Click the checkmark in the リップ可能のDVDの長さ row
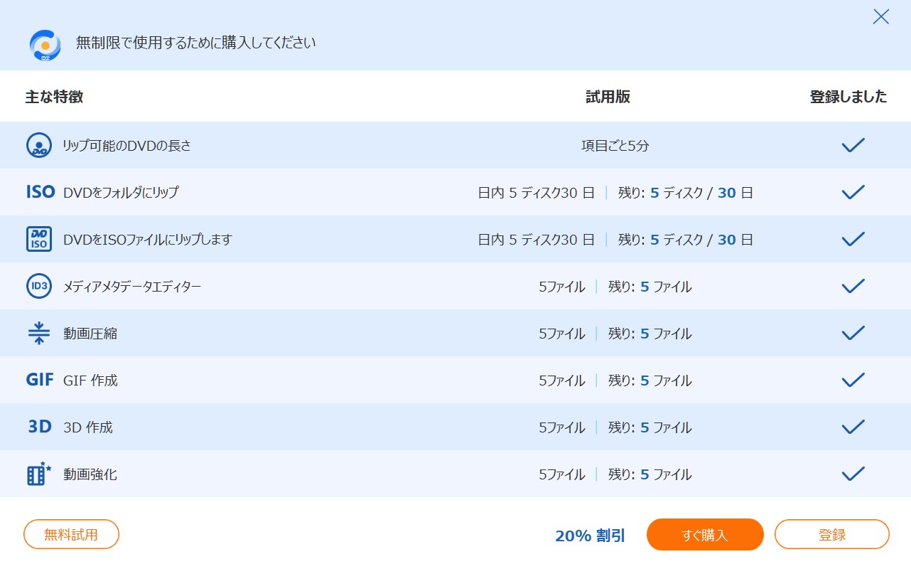 tap(853, 145)
